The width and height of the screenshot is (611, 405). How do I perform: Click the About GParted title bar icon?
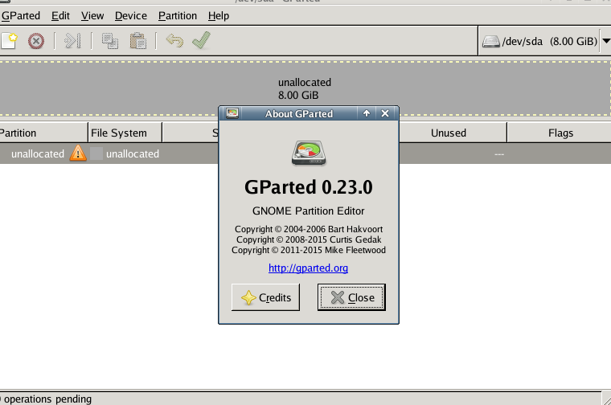click(x=232, y=113)
